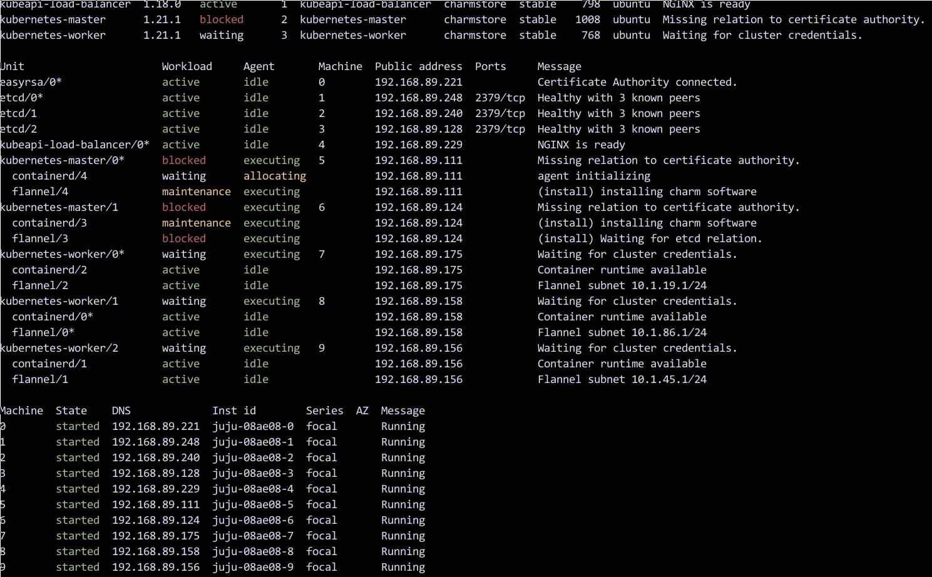Click charmstore store for kubernetes-master app
The width and height of the screenshot is (932, 577).
click(x=475, y=19)
